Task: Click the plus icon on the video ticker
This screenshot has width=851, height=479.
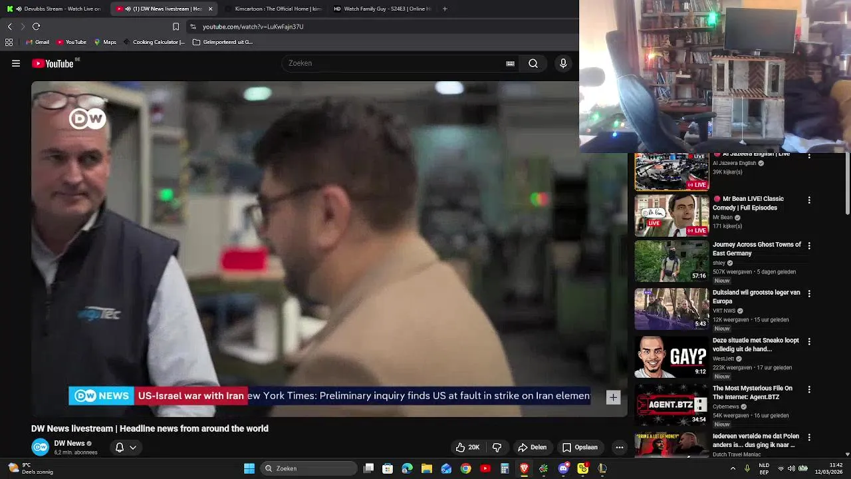Action: coord(613,397)
